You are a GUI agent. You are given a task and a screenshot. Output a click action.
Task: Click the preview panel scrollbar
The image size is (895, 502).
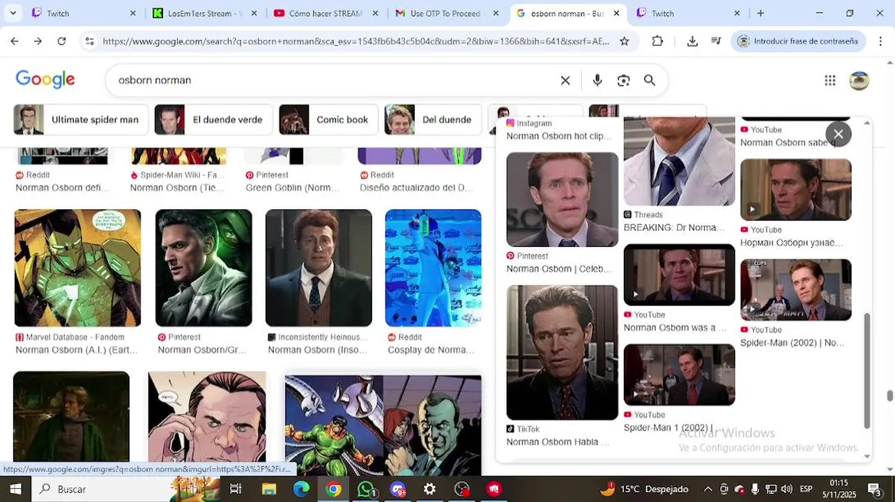pyautogui.click(x=867, y=371)
